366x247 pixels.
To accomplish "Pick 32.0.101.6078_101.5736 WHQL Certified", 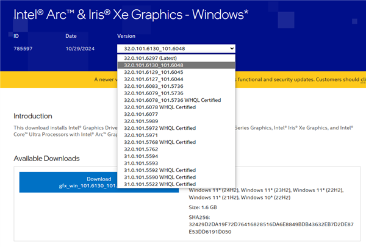I will [172, 100].
